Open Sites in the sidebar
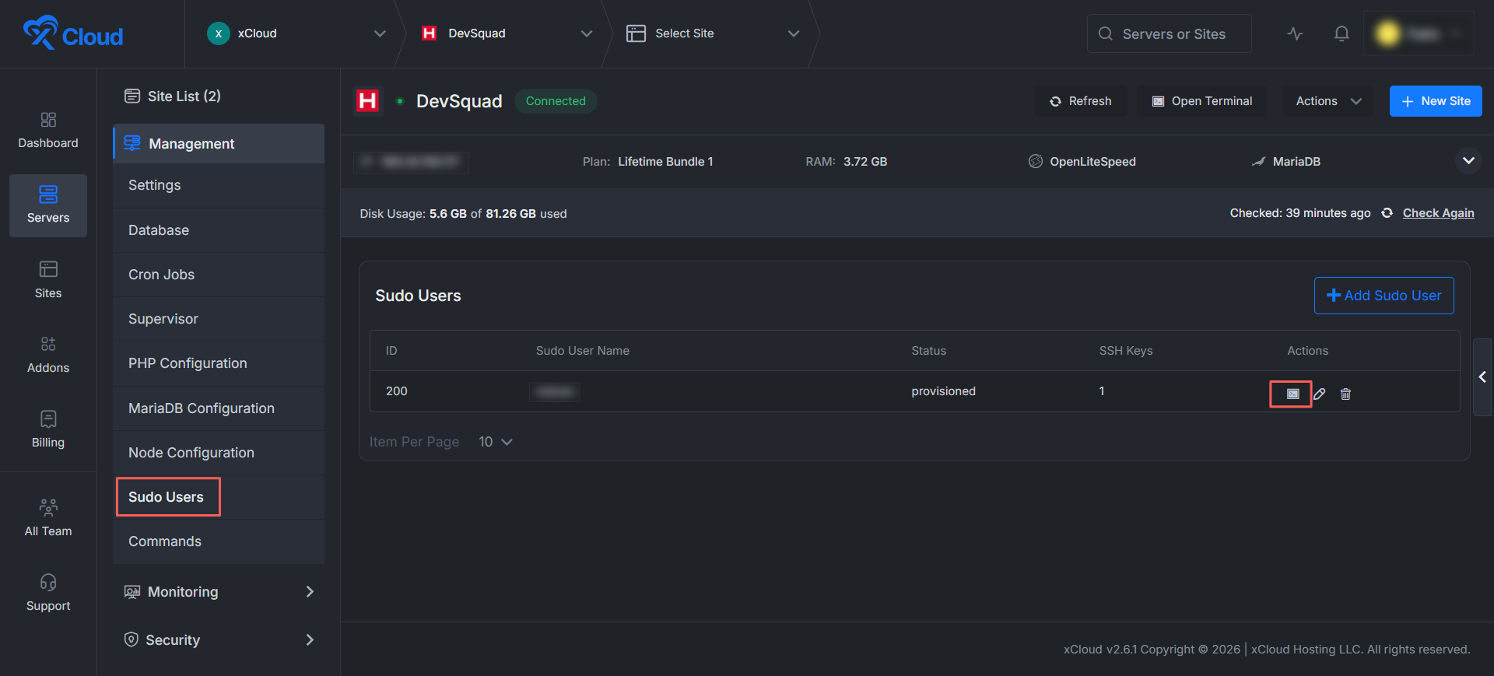Image resolution: width=1494 pixels, height=676 pixels. [48, 280]
